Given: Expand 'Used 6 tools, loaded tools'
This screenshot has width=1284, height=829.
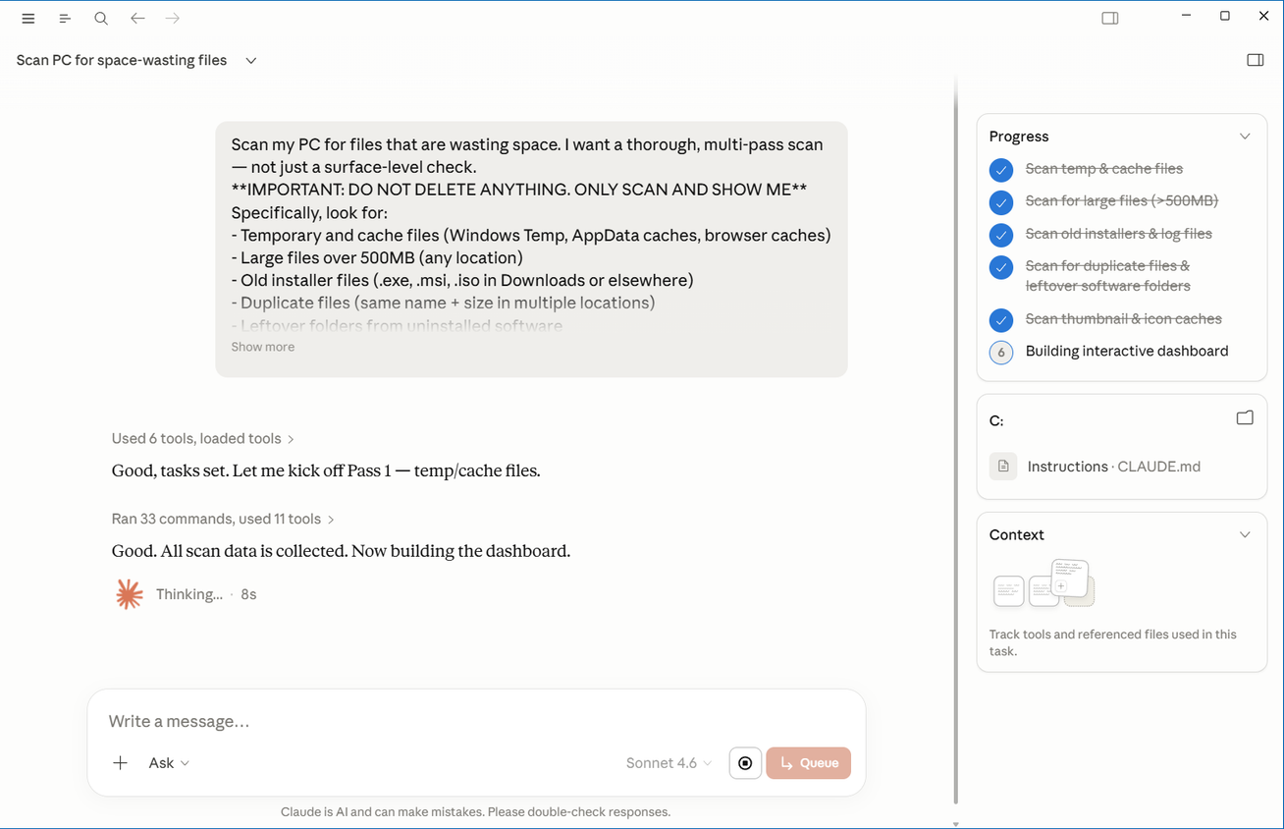Looking at the screenshot, I should [203, 439].
